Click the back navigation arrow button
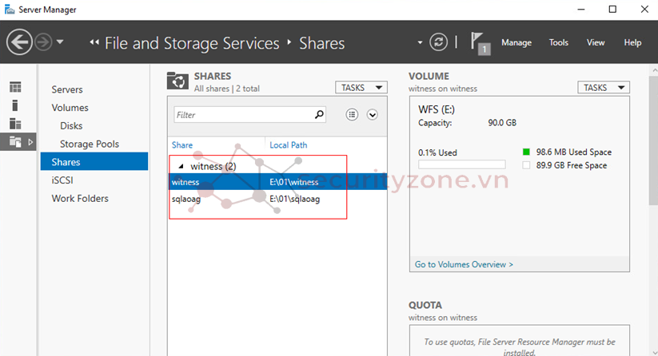Image resolution: width=658 pixels, height=356 pixels. [x=19, y=42]
